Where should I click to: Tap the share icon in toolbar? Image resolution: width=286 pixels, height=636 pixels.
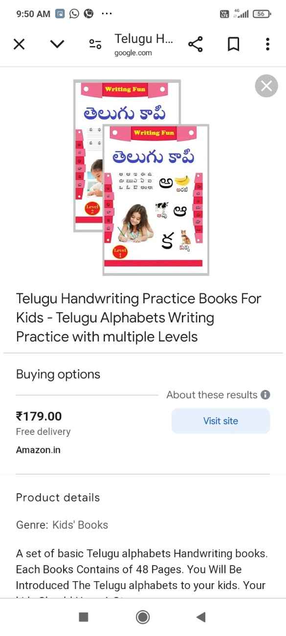[195, 45]
